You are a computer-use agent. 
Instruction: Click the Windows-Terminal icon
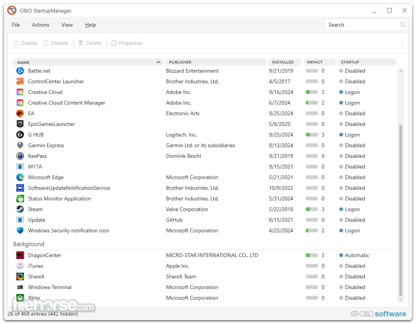click(20, 287)
